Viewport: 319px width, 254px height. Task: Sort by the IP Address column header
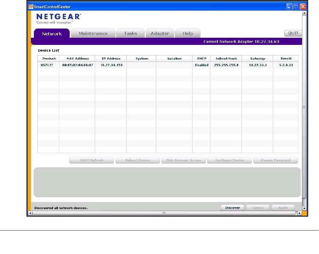click(111, 58)
